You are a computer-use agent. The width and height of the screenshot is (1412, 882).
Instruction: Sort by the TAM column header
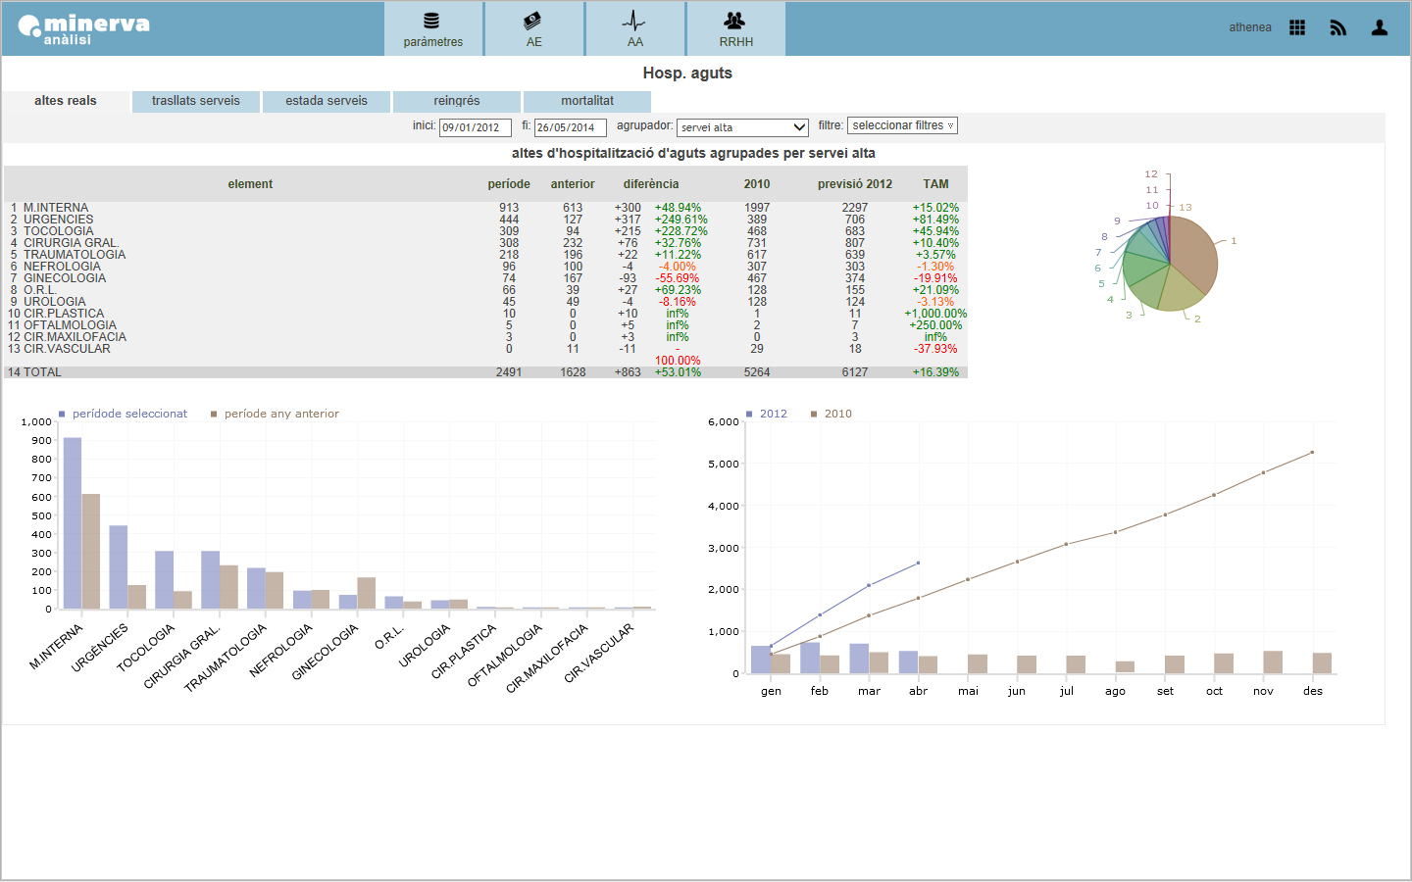tap(935, 184)
